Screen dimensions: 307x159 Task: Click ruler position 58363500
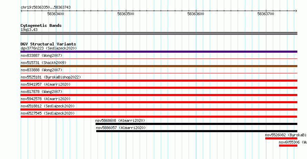pyautogui.click(x=126, y=14)
